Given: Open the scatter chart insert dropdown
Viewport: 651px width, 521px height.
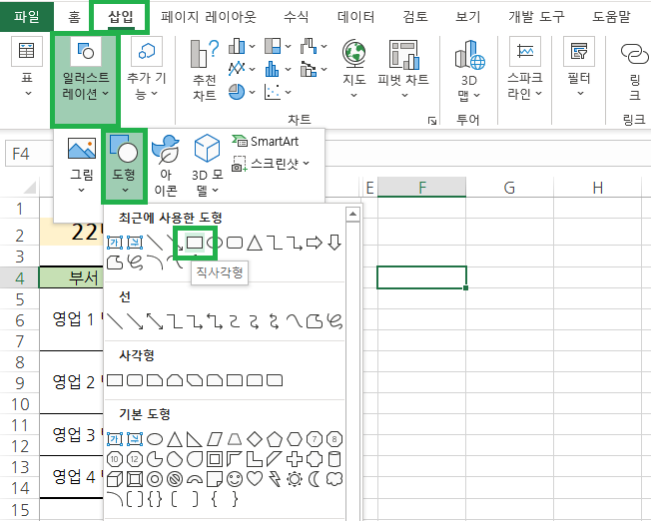Looking at the screenshot, I should click(x=278, y=92).
